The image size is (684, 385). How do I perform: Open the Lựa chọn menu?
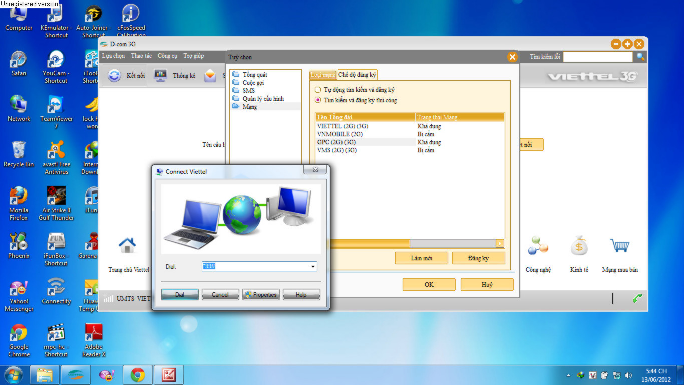click(113, 56)
